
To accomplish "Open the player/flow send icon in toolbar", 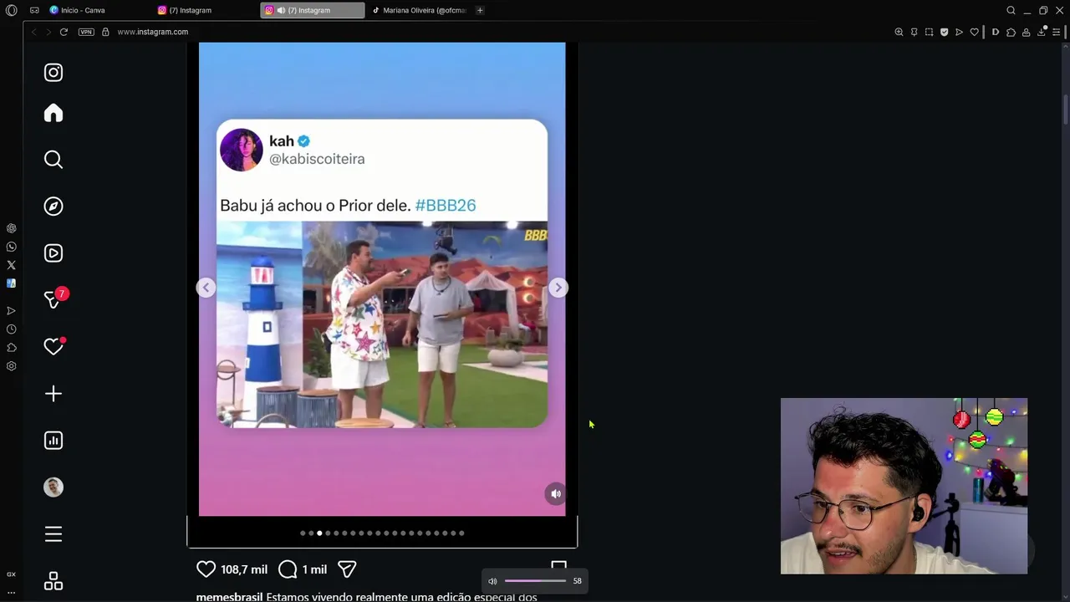I will 959,32.
